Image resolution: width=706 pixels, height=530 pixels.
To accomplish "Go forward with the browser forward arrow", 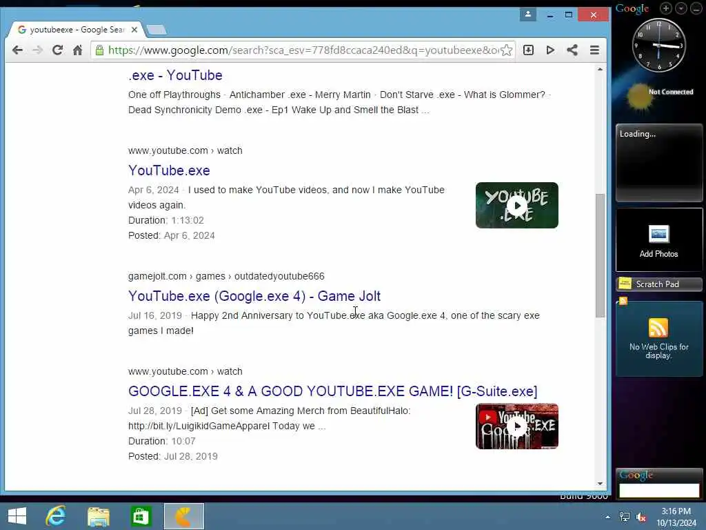I will [37, 50].
